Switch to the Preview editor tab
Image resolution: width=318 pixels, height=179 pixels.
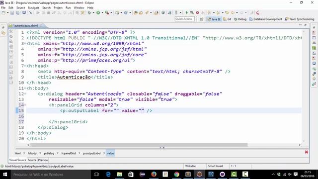pos(43,160)
